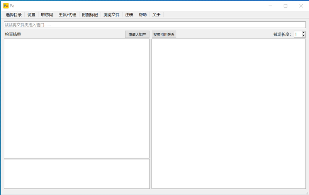309x195 pixels.
Task: Open the 设置 menu item
Action: (31, 15)
